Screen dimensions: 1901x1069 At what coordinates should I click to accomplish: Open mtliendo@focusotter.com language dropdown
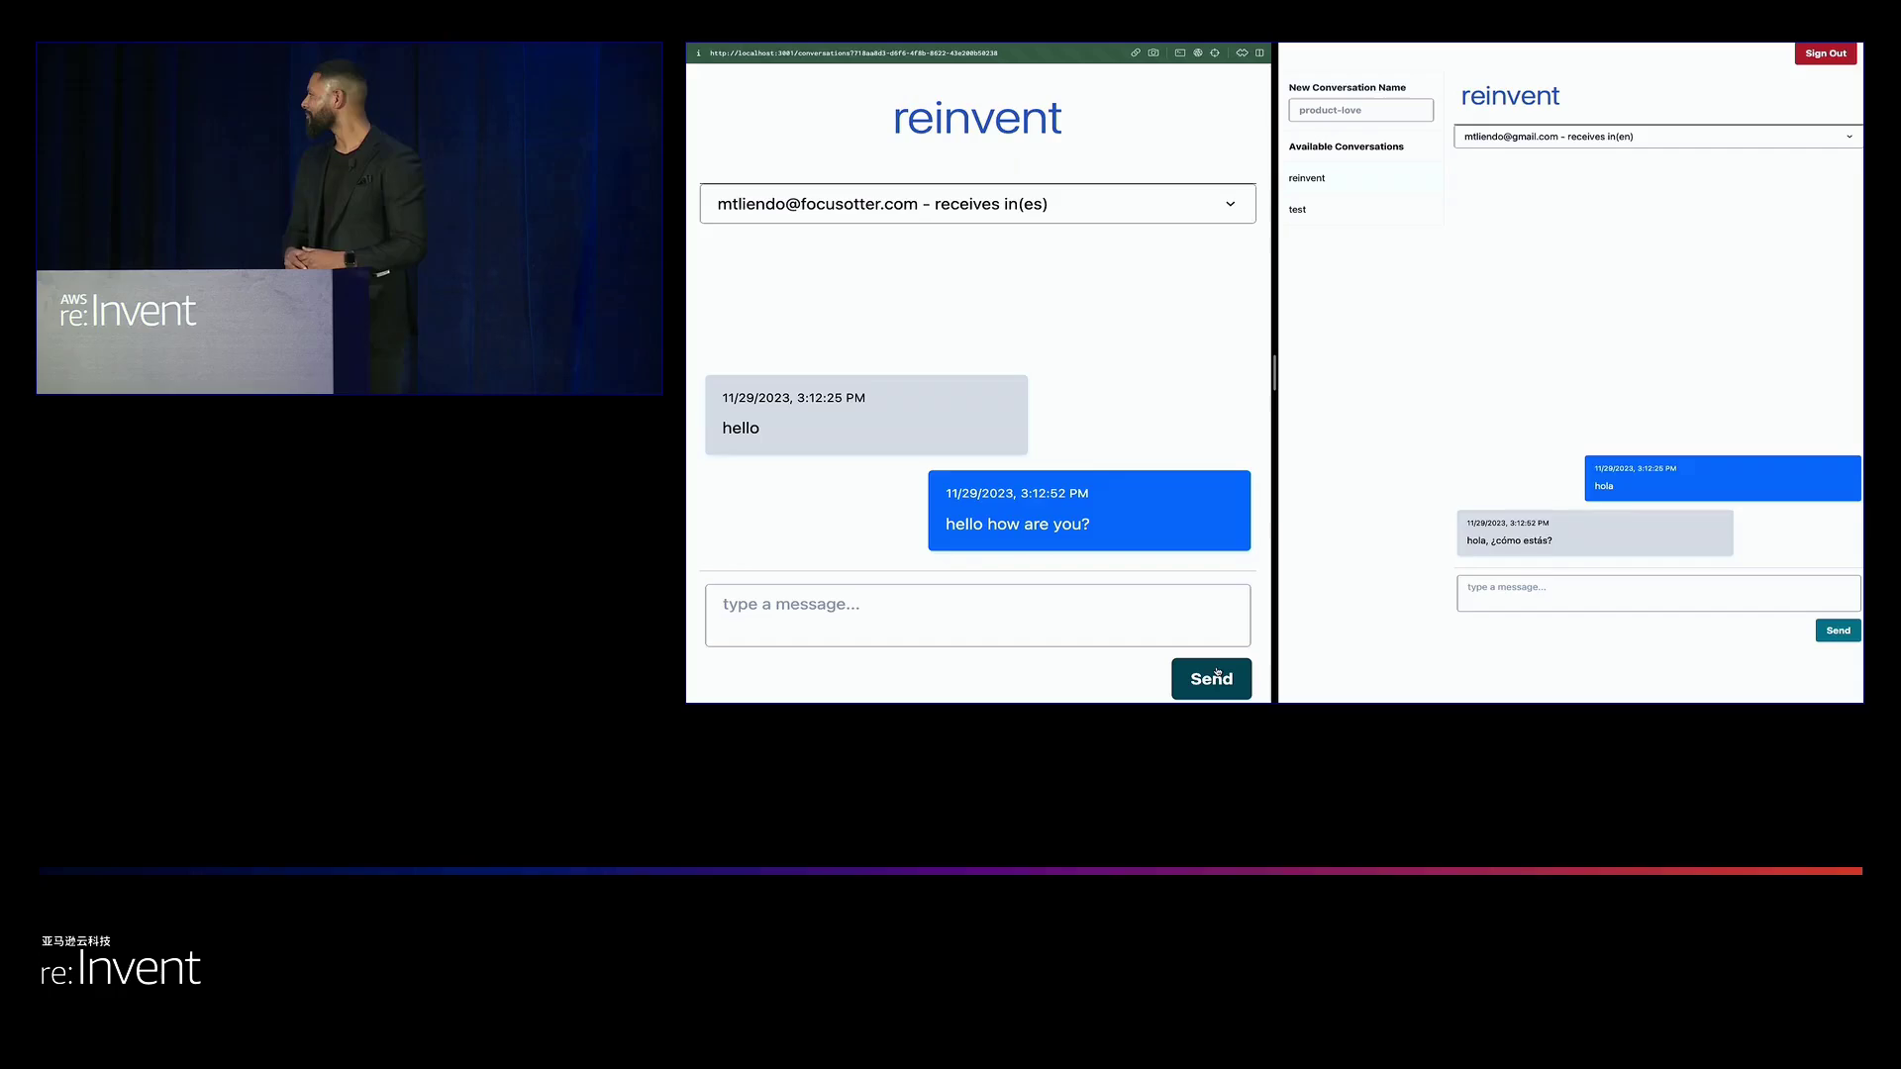click(x=977, y=204)
